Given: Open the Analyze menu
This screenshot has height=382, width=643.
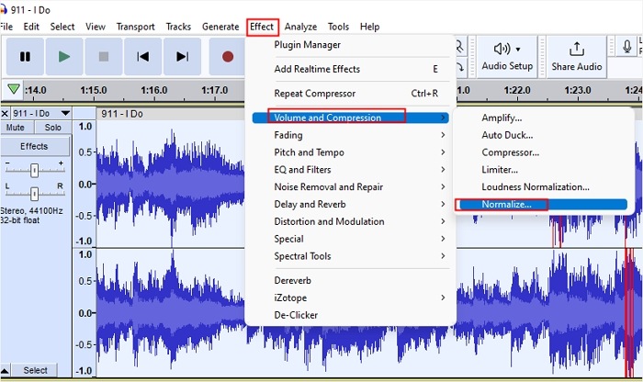Looking at the screenshot, I should pyautogui.click(x=300, y=27).
